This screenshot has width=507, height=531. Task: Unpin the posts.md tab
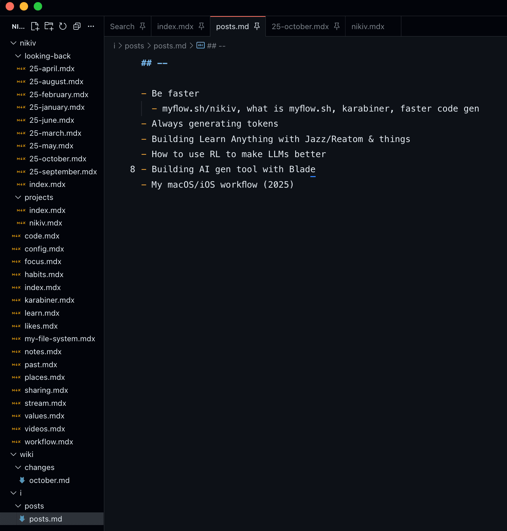257,26
